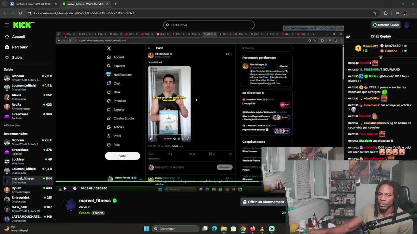Open Chrome three-dot menu

click(413, 13)
